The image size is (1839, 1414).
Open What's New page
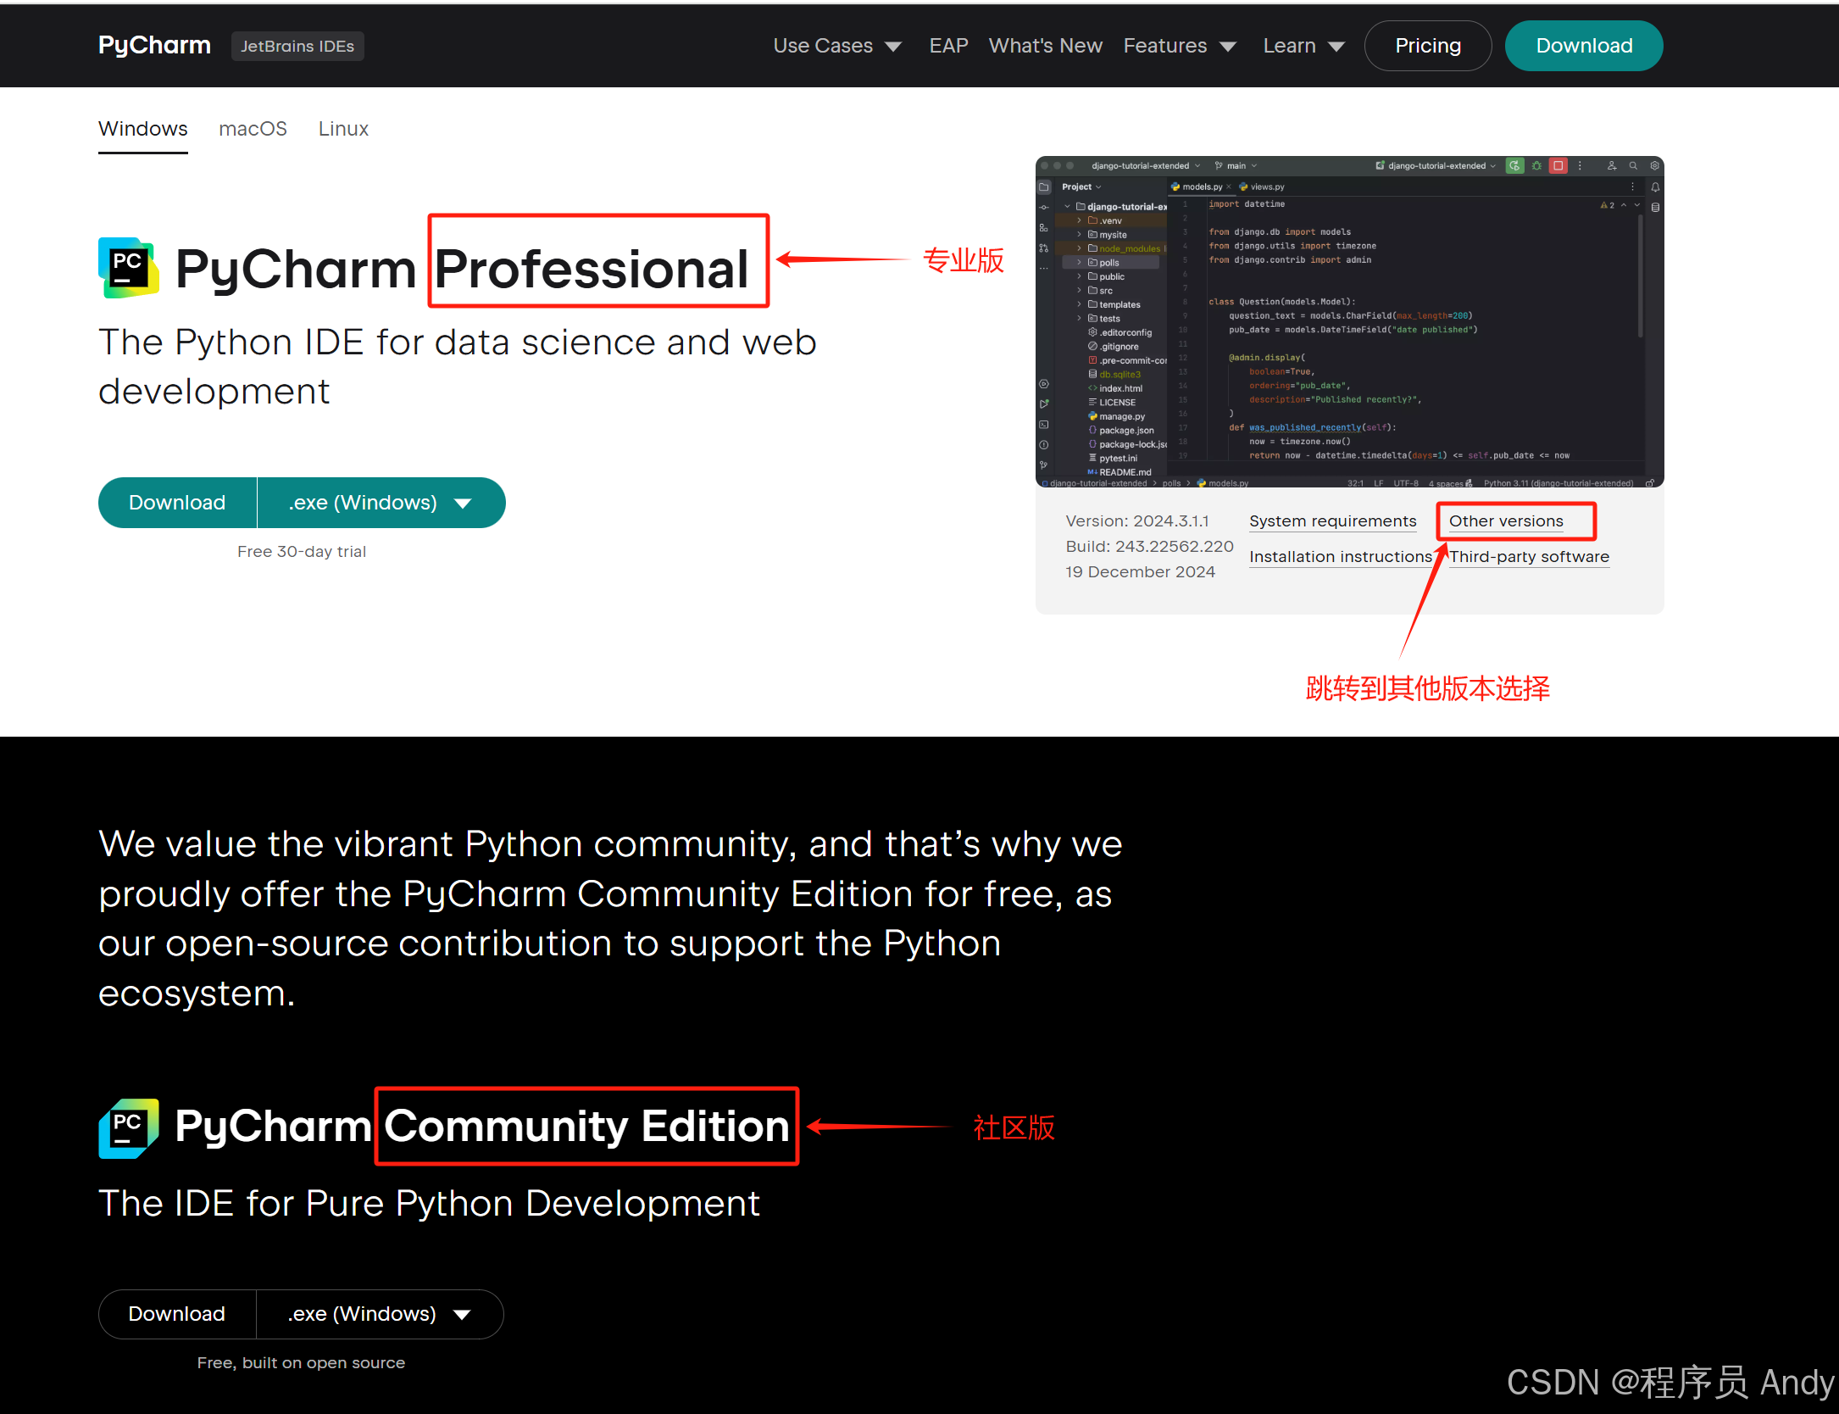tap(1045, 46)
